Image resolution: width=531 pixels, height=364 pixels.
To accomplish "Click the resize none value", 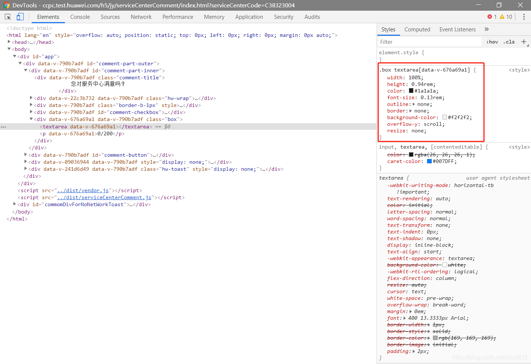I will (x=418, y=131).
